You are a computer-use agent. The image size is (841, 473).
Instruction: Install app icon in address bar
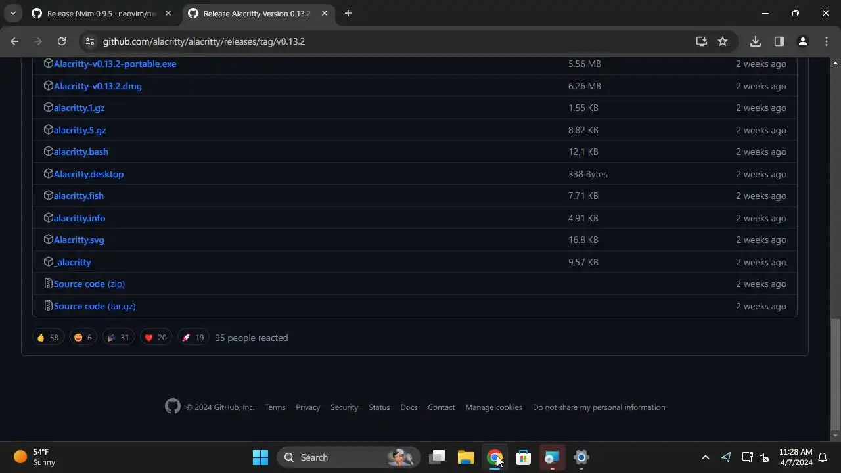click(x=702, y=41)
